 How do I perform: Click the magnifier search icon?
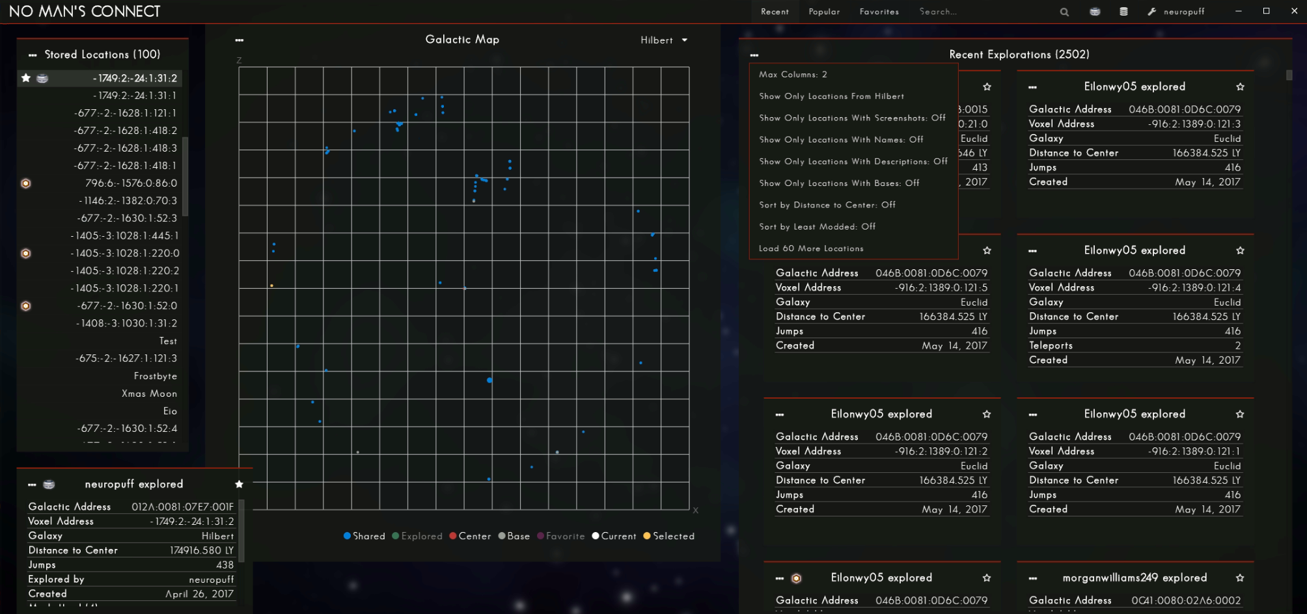1064,12
